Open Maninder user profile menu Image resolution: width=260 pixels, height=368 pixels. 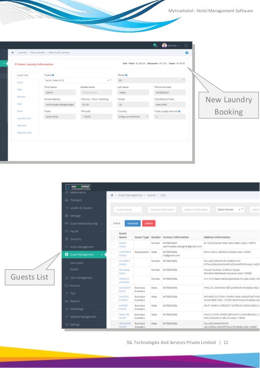[x=171, y=46]
